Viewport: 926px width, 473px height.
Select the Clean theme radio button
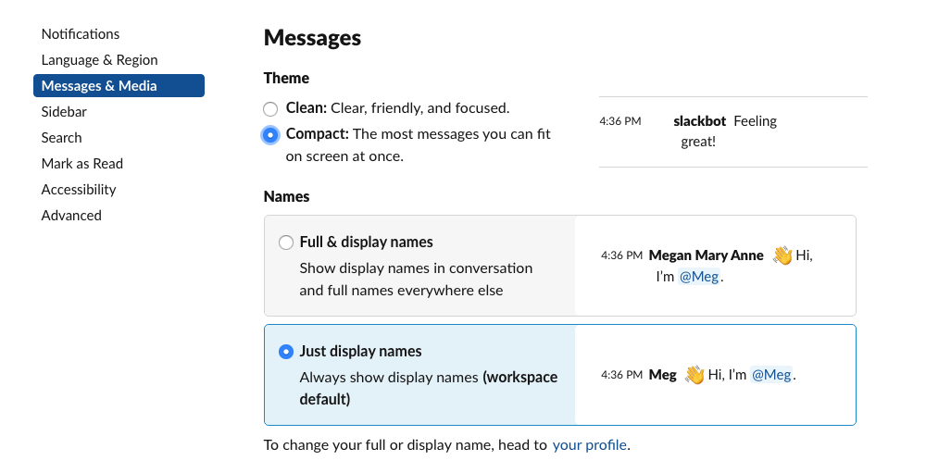270,108
